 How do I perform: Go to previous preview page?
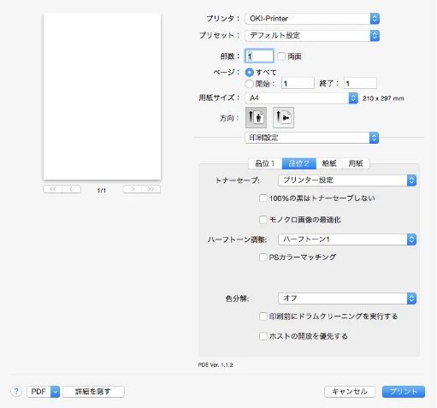[72, 189]
